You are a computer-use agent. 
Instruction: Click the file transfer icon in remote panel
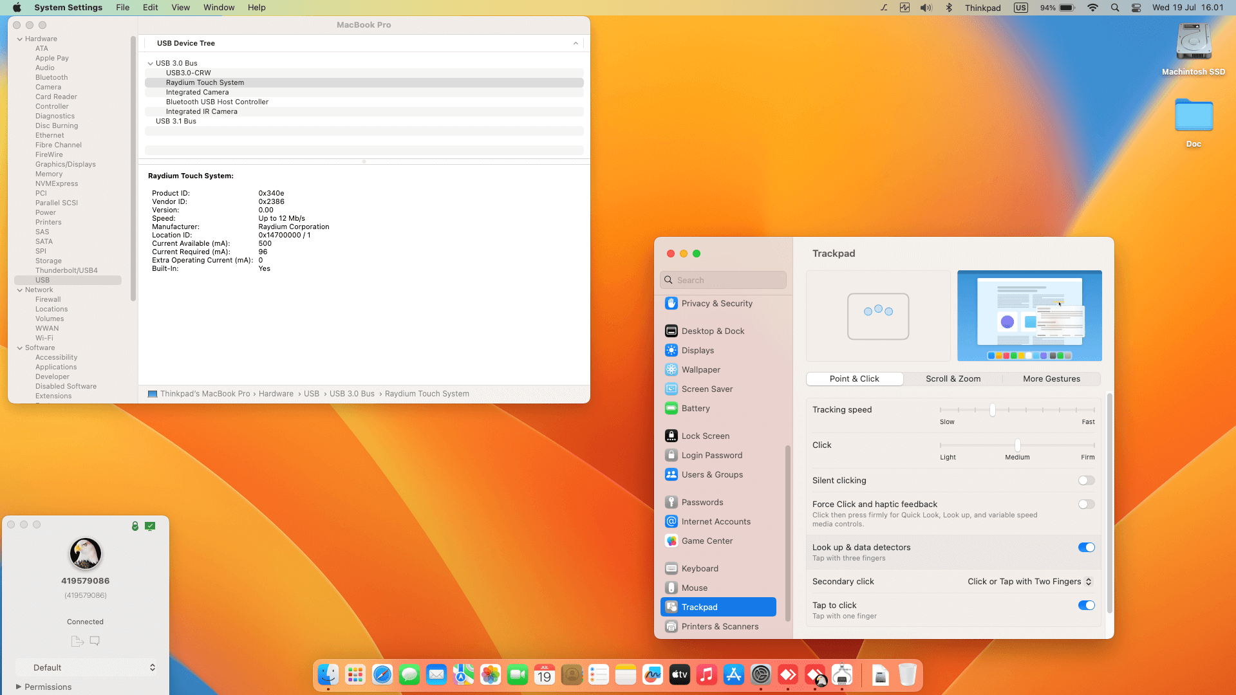(x=77, y=641)
